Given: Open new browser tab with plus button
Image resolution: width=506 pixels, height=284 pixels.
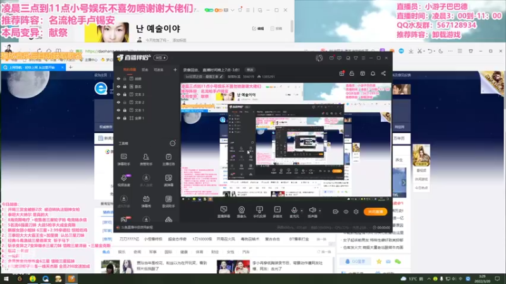Looking at the screenshot, I should point(70,68).
